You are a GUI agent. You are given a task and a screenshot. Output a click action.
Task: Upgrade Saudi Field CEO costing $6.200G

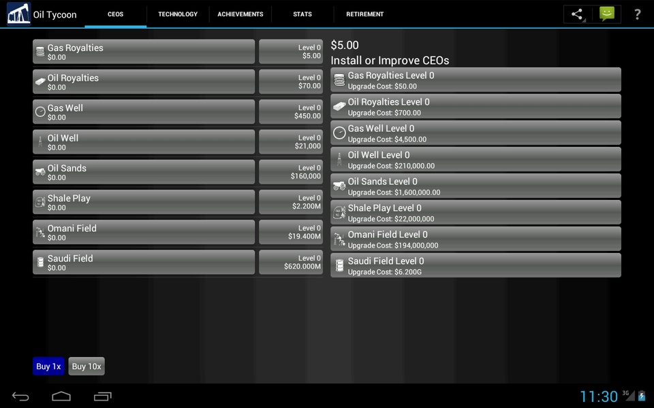pos(476,266)
